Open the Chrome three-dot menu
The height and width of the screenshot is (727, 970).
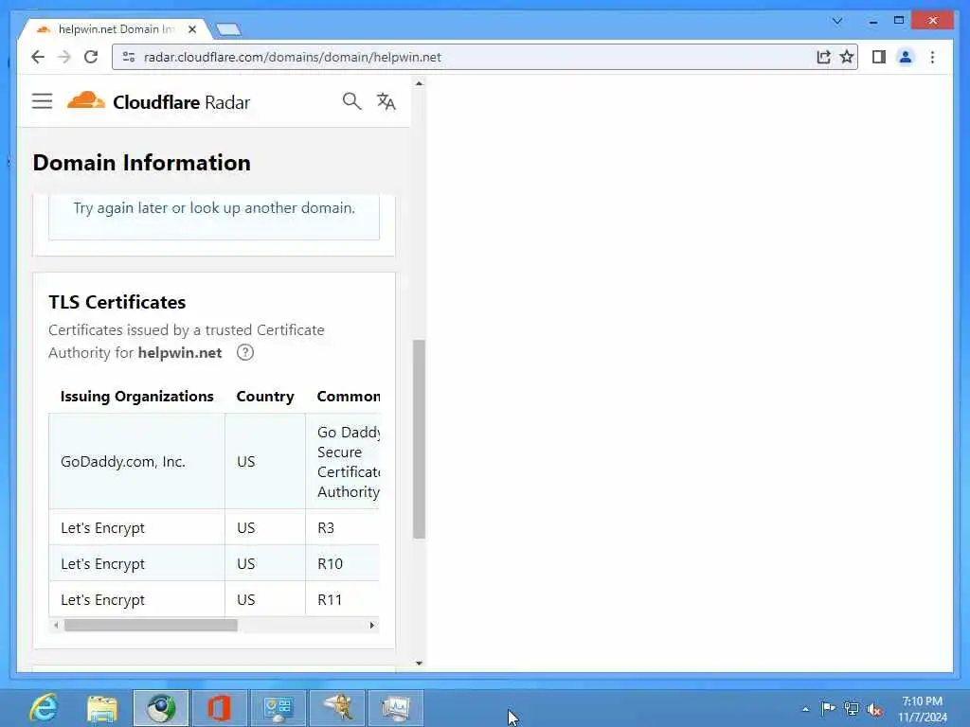932,57
